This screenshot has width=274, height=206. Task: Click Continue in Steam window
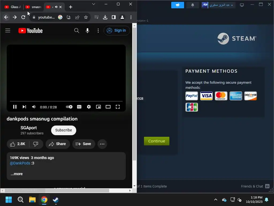(x=157, y=141)
